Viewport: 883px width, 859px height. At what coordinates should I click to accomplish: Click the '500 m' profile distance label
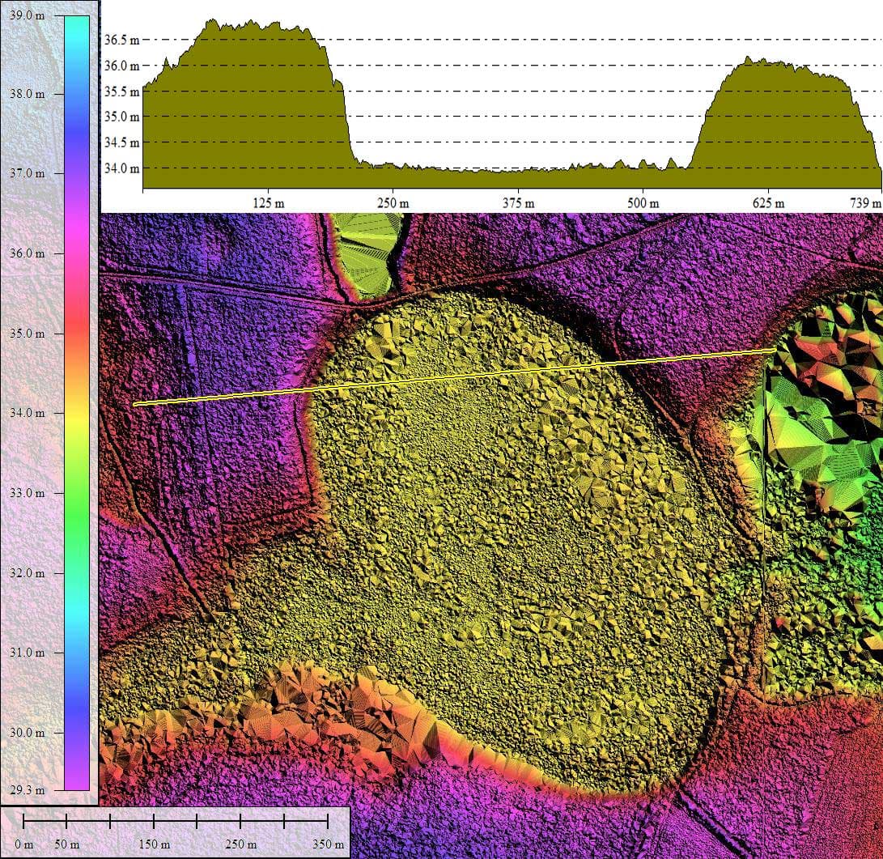[x=643, y=203]
